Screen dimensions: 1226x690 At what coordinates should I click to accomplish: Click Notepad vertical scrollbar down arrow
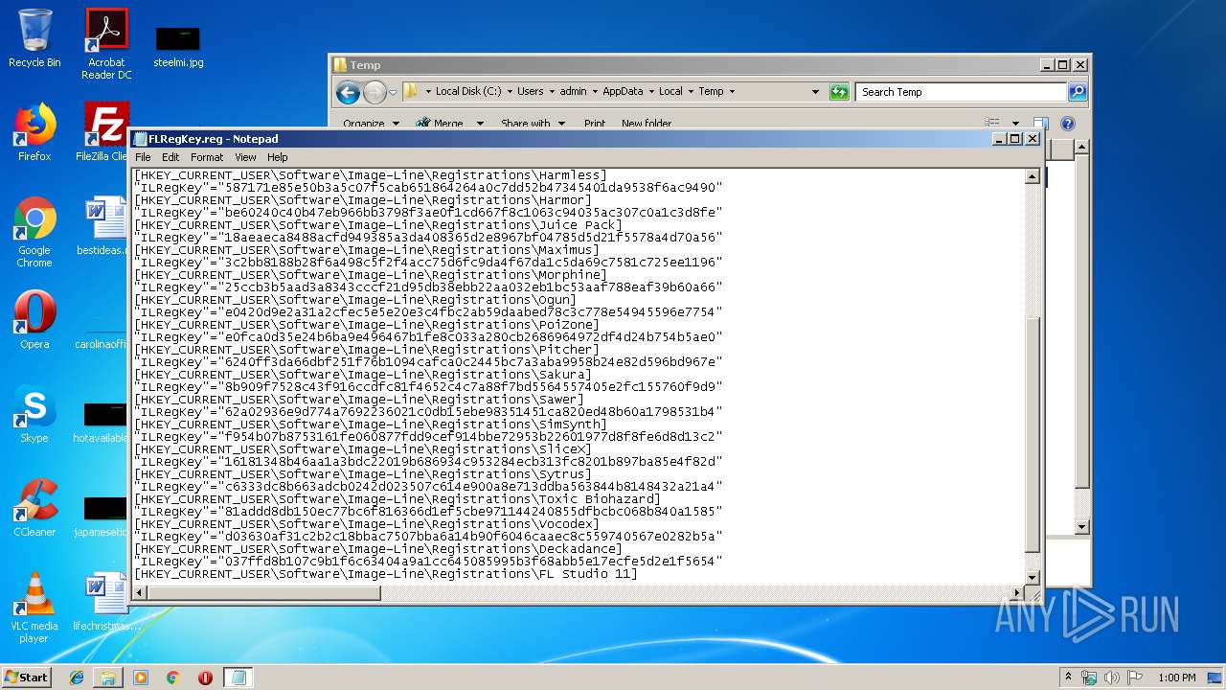point(1032,577)
